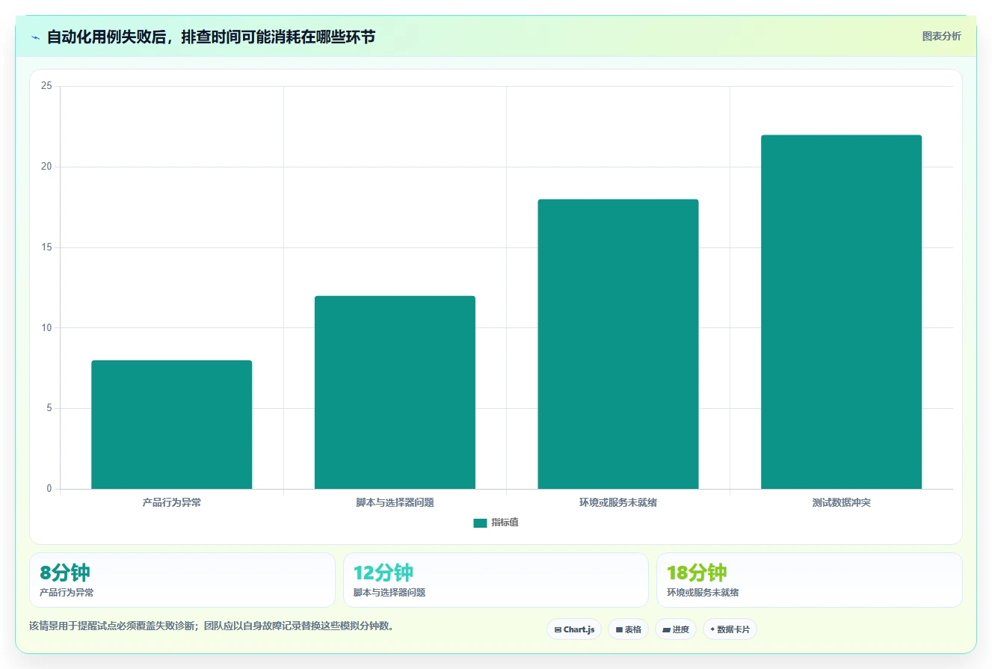Click the y-axis value 20
The image size is (992, 669).
46,167
